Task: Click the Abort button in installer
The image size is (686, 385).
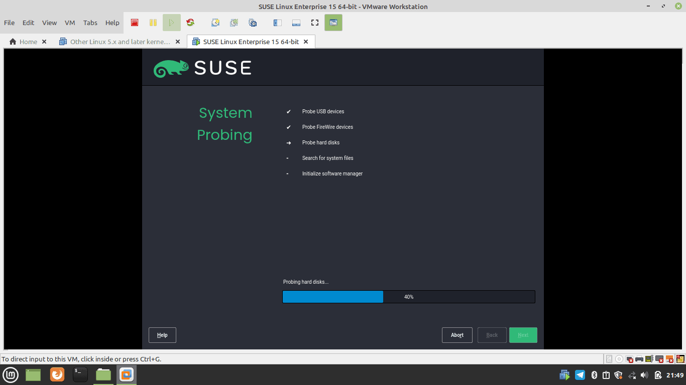Action: tap(457, 335)
